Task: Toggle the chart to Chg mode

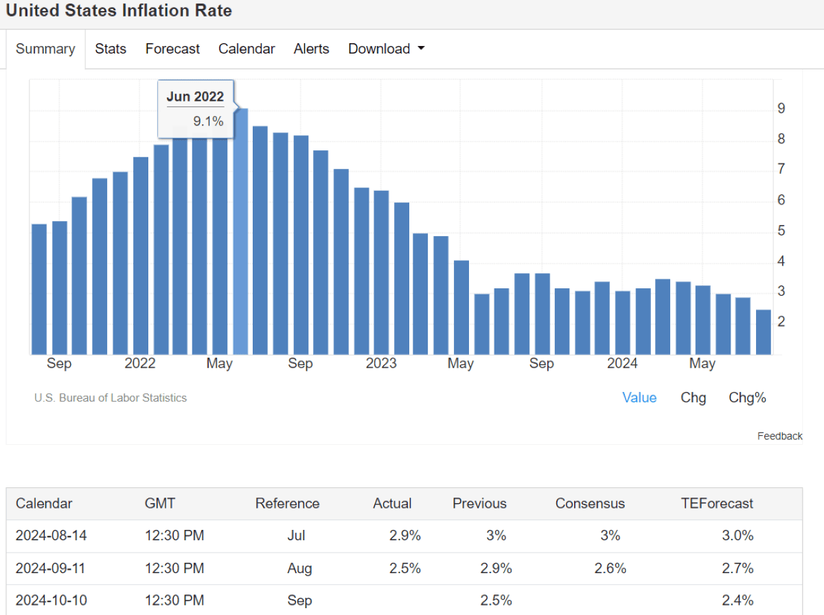Action: pyautogui.click(x=693, y=397)
